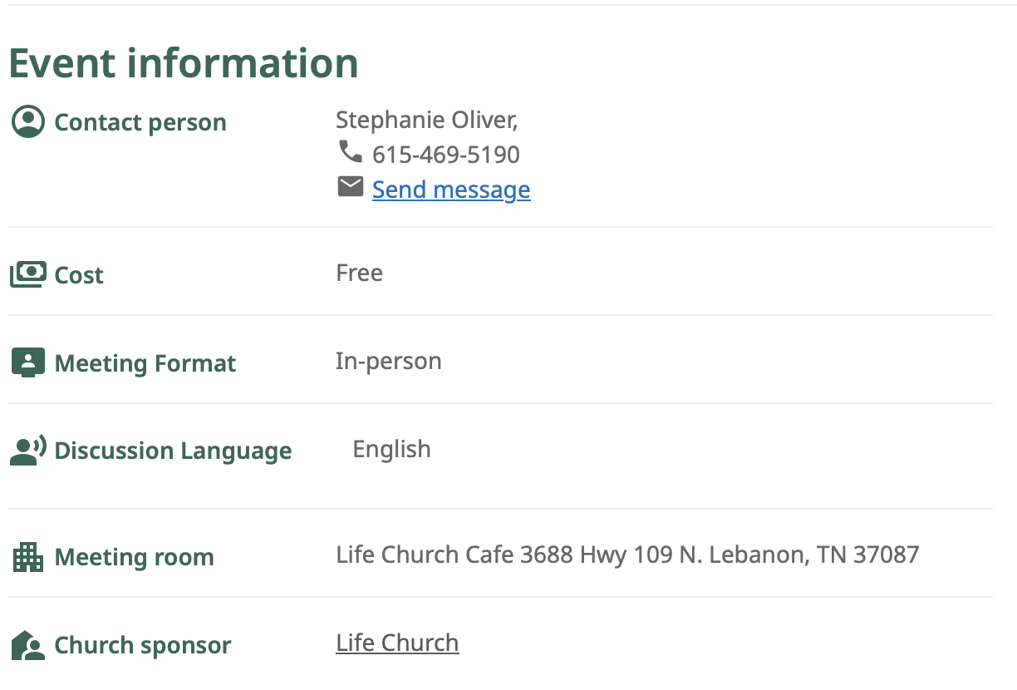Click the Event information heading
This screenshot has height=690, width=1017.
click(x=184, y=63)
